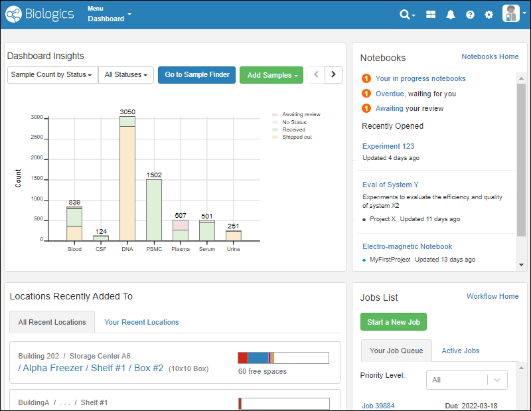
Task: Click the Biologics logo icon
Action: [x=13, y=14]
